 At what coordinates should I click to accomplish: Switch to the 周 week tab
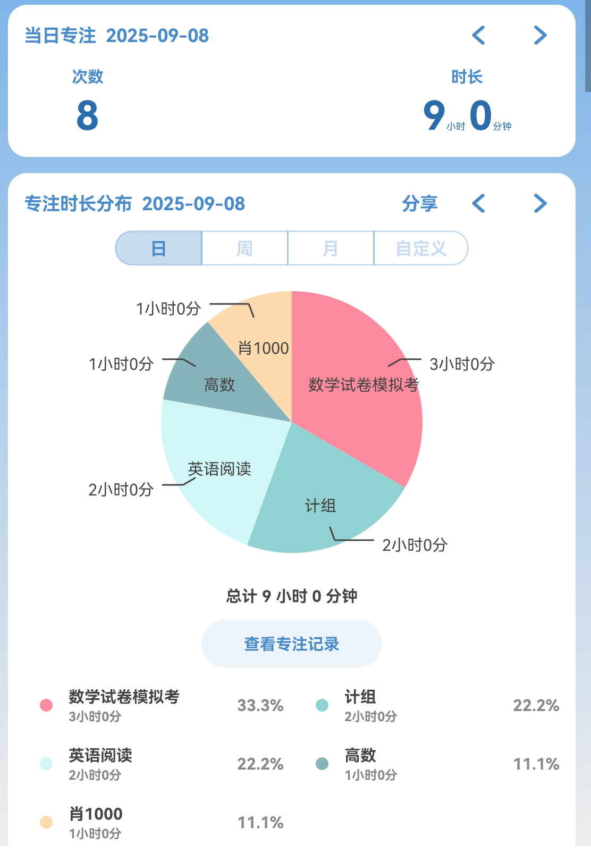[x=244, y=248]
